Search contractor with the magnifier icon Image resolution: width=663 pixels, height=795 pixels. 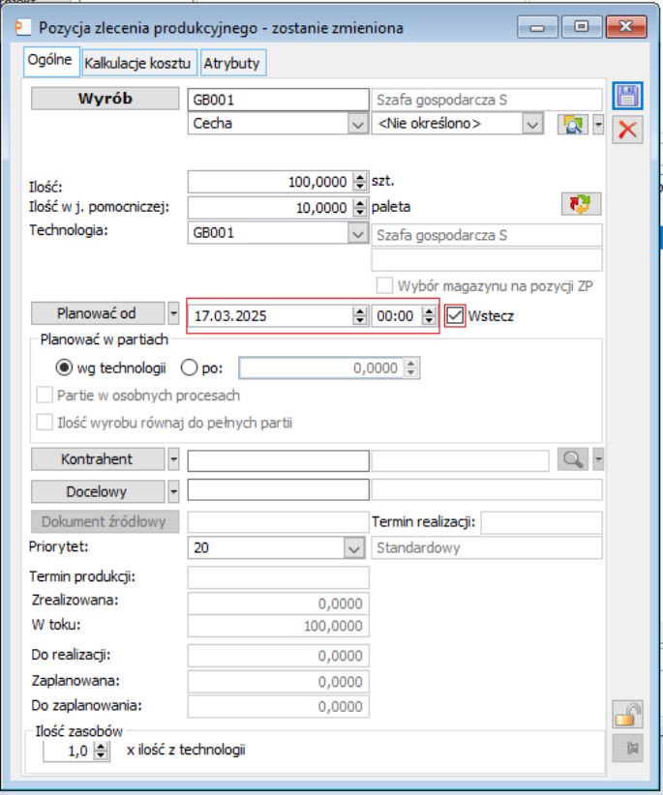(572, 459)
